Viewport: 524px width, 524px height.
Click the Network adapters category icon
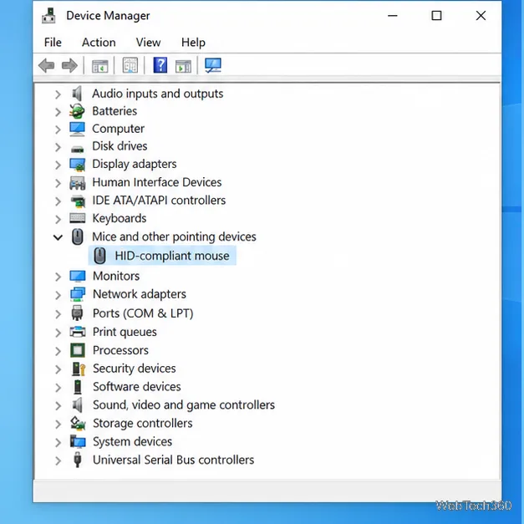tap(78, 294)
